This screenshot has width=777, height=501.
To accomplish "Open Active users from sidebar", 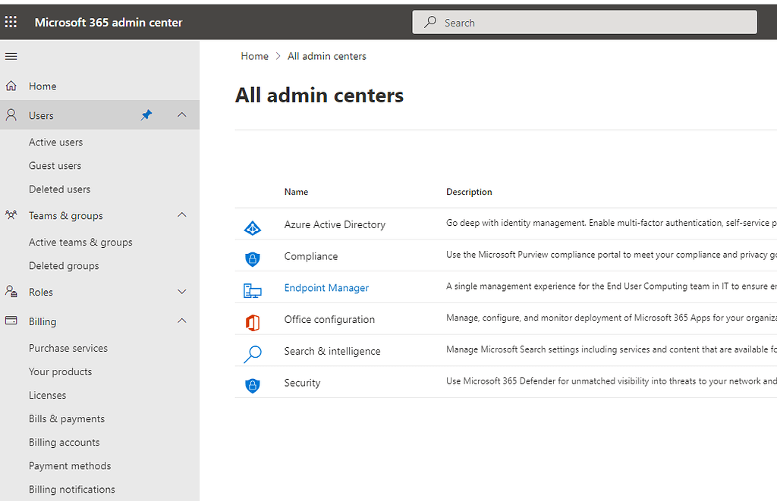I will tap(55, 142).
